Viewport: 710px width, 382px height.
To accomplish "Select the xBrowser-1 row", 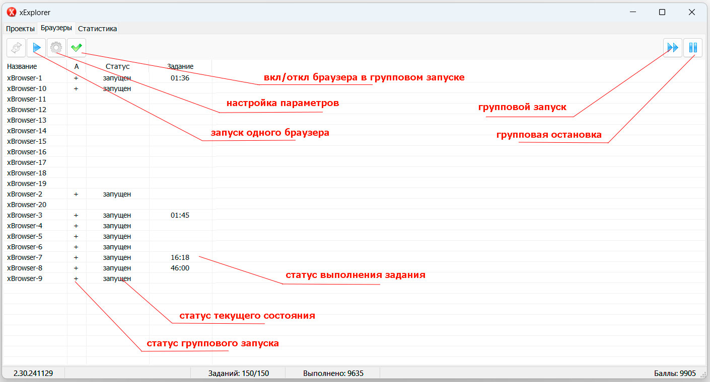I will tap(108, 78).
